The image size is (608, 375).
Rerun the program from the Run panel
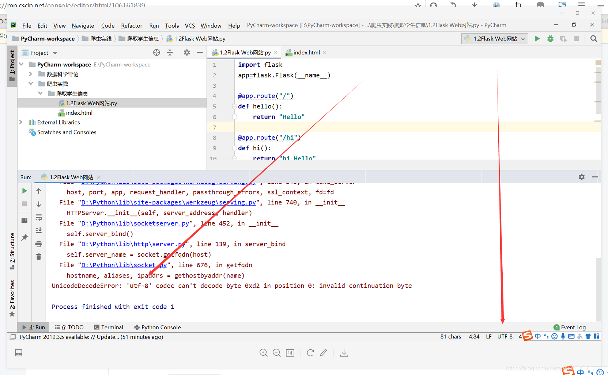[24, 191]
